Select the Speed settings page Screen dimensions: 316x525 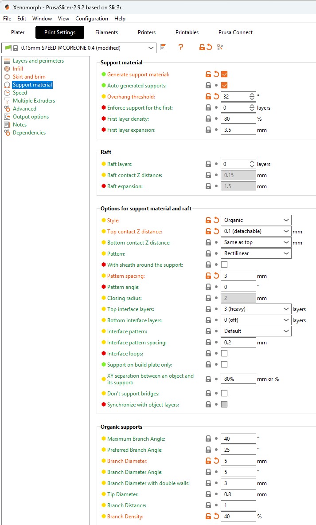coord(20,93)
